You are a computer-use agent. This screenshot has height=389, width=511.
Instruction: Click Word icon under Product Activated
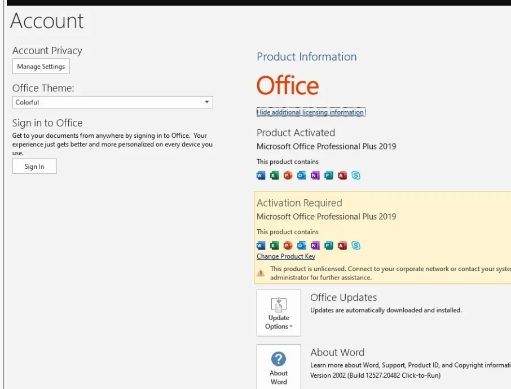(x=261, y=176)
